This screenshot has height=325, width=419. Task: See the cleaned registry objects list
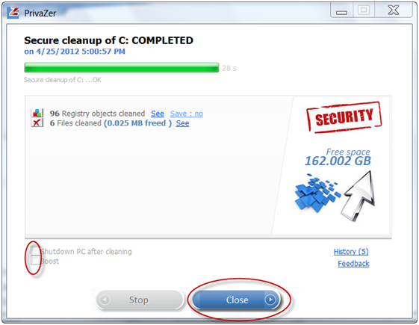coord(158,114)
